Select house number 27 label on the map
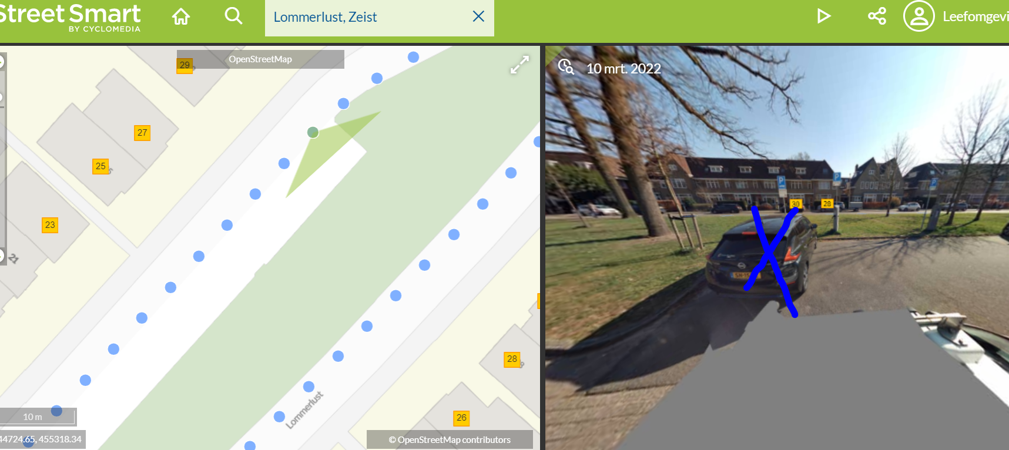The height and width of the screenshot is (450, 1009). coord(142,133)
